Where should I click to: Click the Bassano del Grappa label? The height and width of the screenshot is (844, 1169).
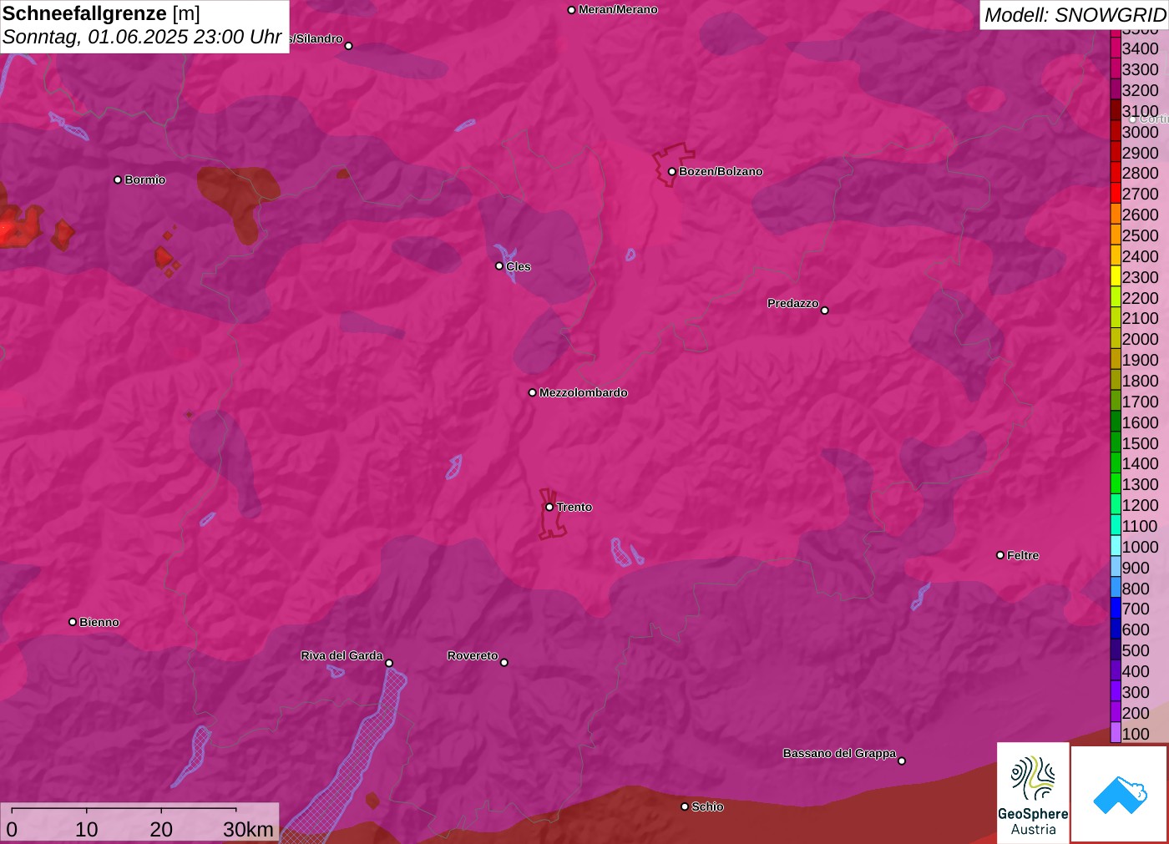coord(839,753)
